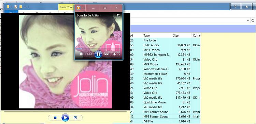
Task: Open the address bar history dropdown
Action: [x=248, y=21]
